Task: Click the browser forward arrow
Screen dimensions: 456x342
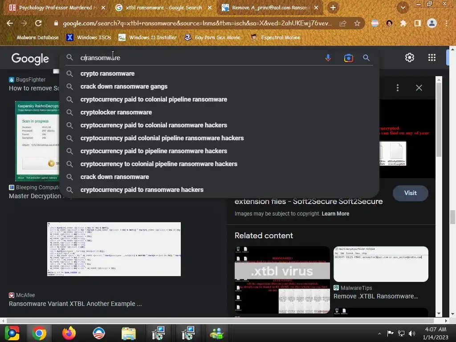Action: [x=24, y=23]
